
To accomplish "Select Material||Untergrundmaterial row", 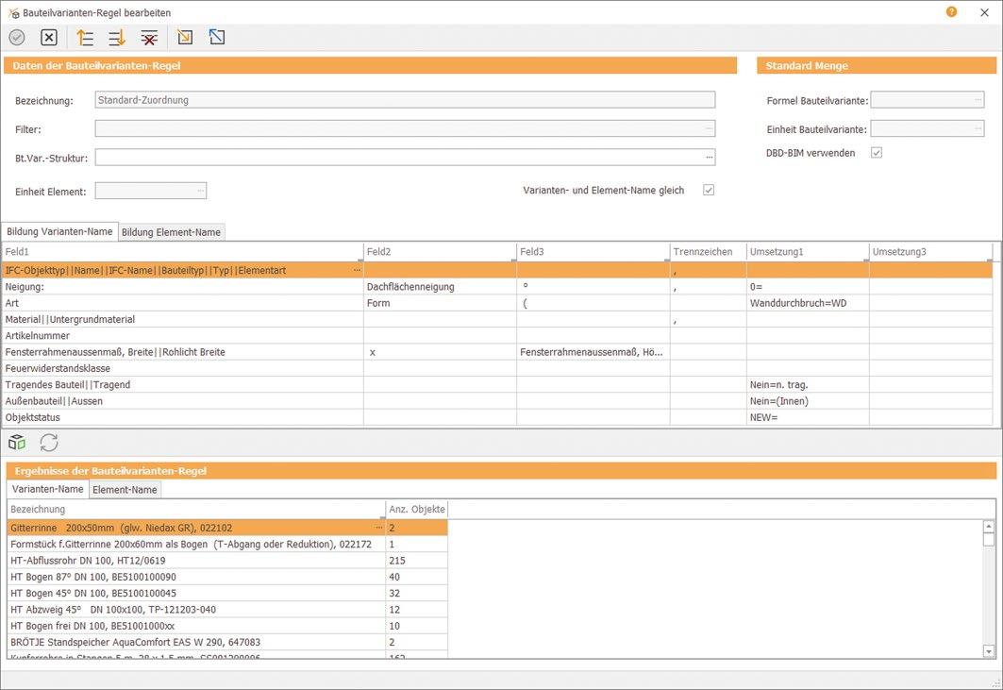I will [497, 319].
